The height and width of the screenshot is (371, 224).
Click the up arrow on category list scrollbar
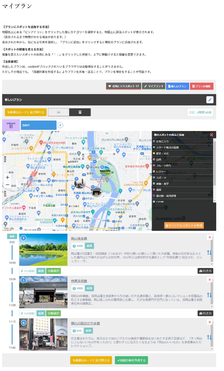pos(215,140)
